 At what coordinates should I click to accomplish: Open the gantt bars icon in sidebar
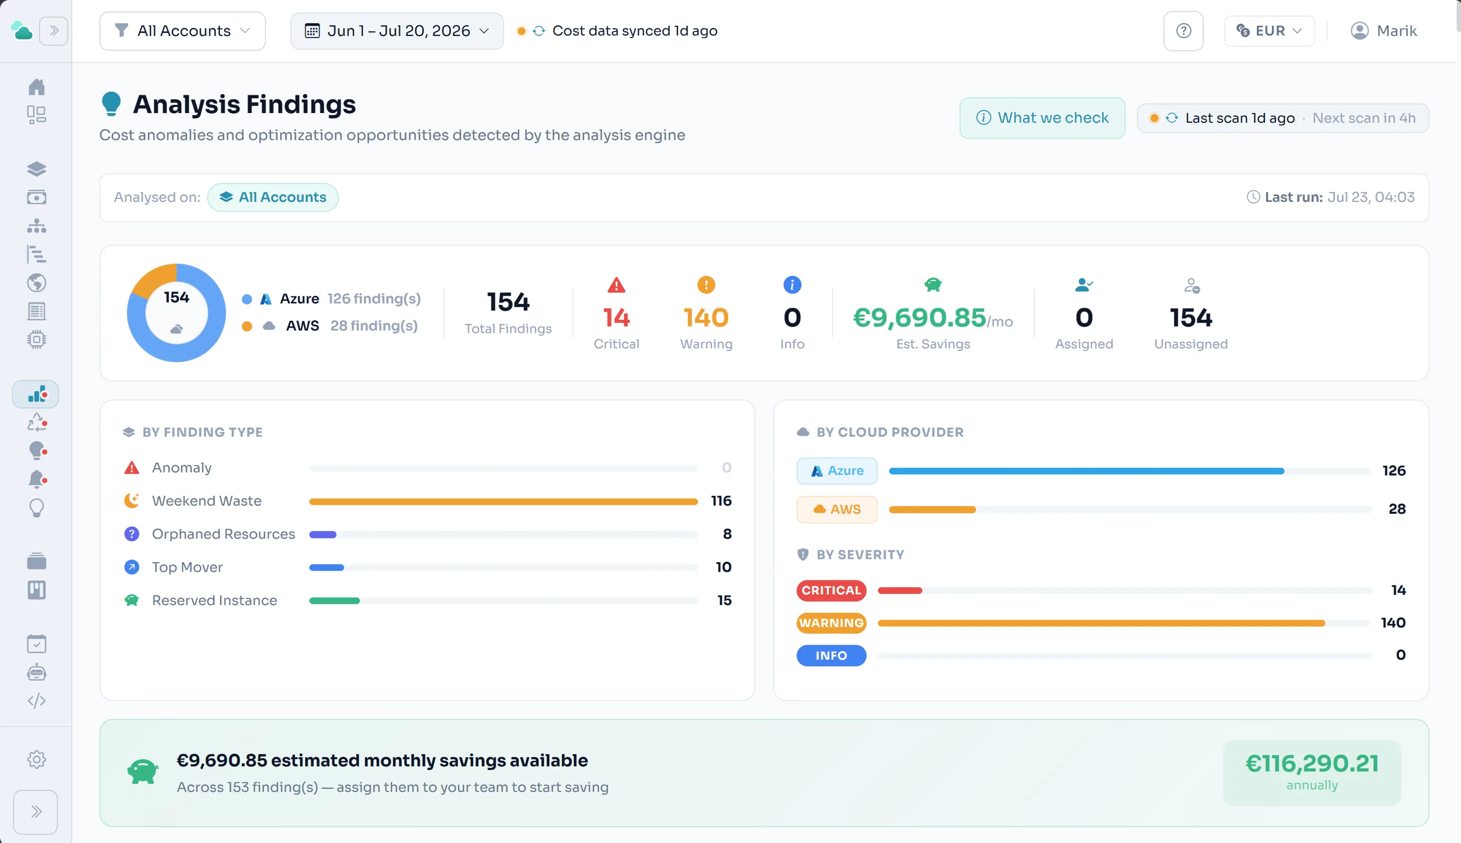coord(36,254)
